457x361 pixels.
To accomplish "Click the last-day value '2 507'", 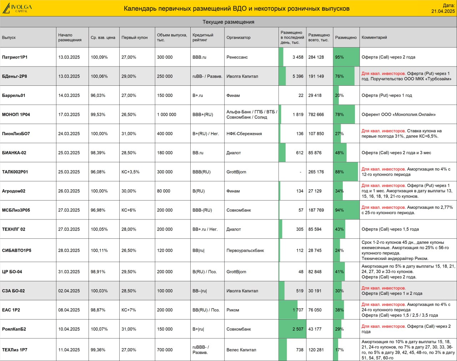I will (298, 329).
